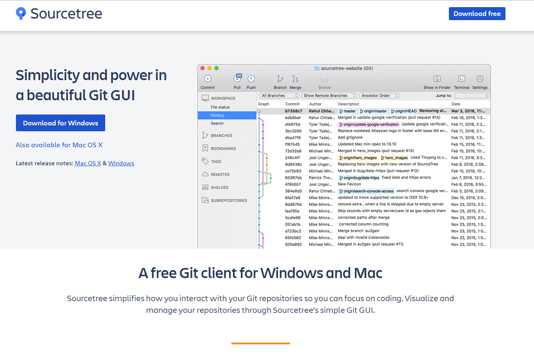Select commit bdb8bef hash
Viewport: 534px width, 359px height.
pos(293,118)
